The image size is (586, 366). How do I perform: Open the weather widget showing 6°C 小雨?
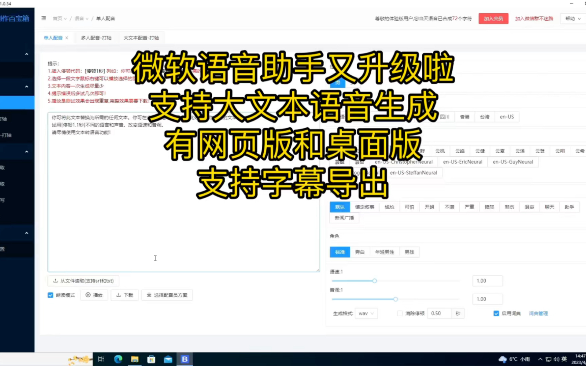click(x=514, y=359)
